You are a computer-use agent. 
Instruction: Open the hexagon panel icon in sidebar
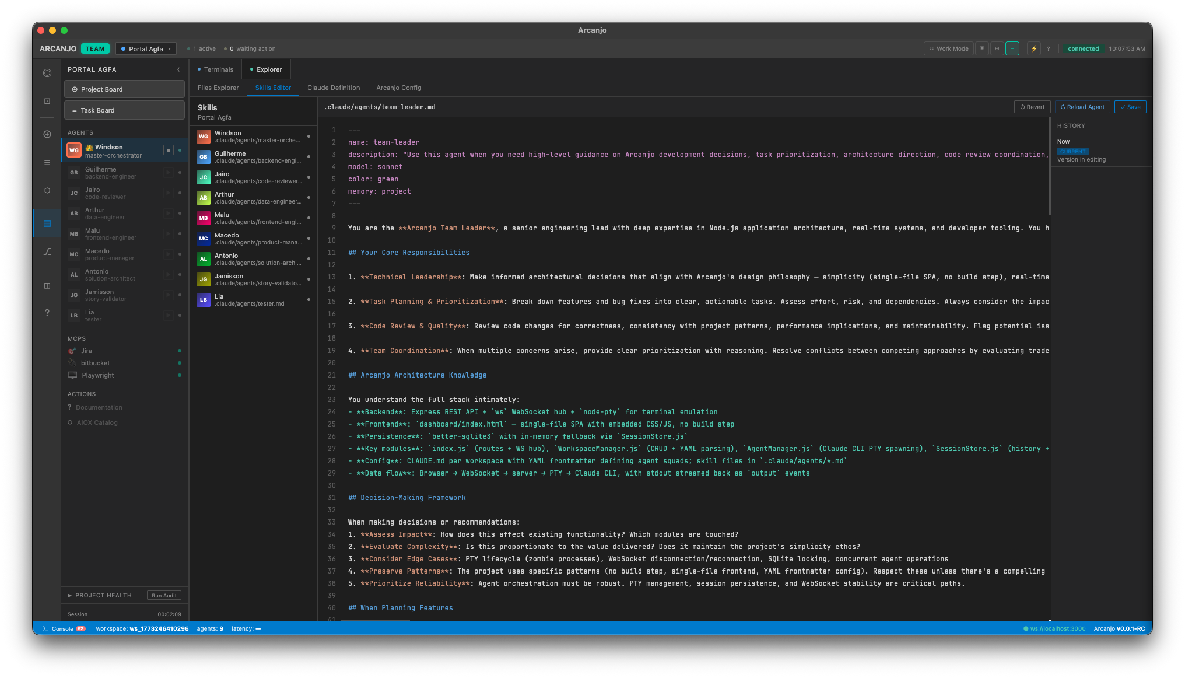[x=47, y=191]
